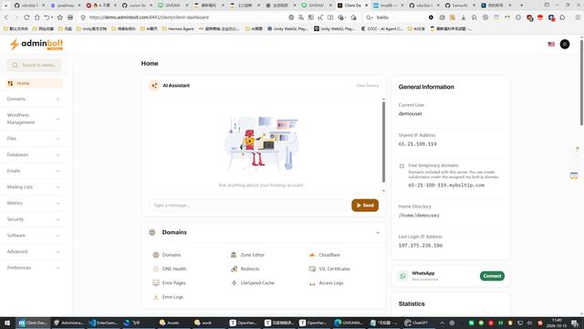Open the Error Logs item

[168, 297]
